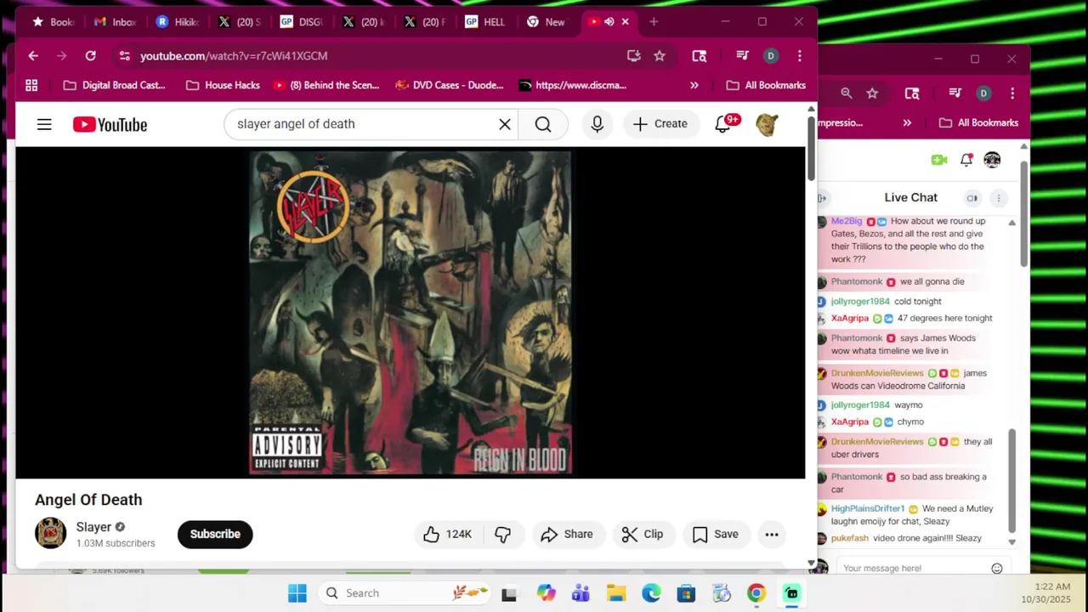Open File Explorer from the taskbar
Screen dimensions: 1088x612
pos(616,593)
